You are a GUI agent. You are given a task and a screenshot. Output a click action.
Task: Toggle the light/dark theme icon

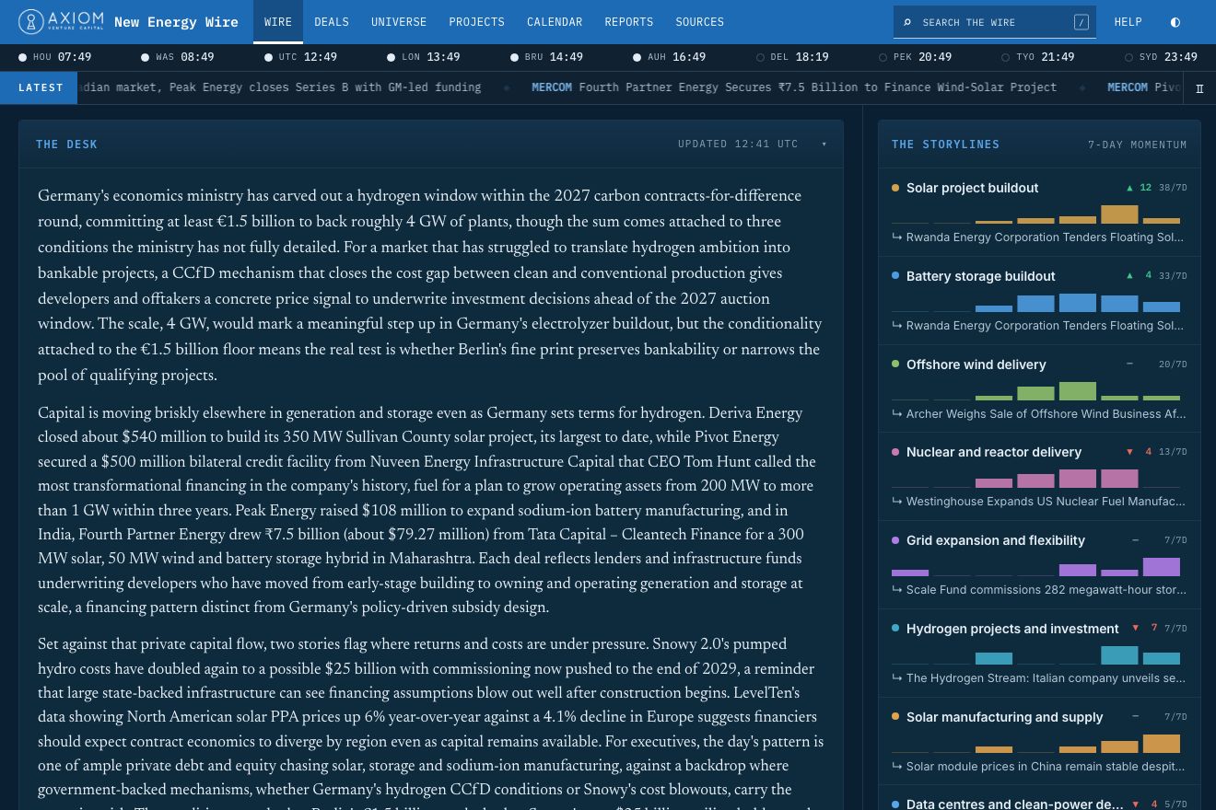[1175, 22]
